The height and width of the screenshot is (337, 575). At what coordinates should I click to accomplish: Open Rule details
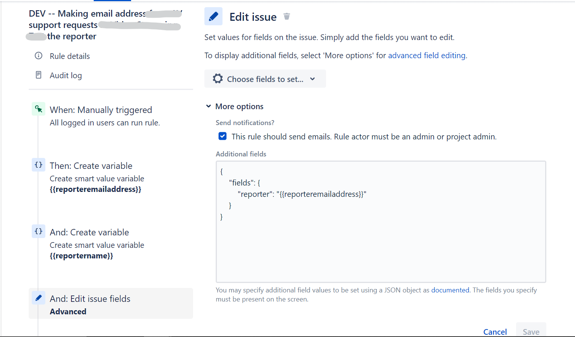click(70, 56)
